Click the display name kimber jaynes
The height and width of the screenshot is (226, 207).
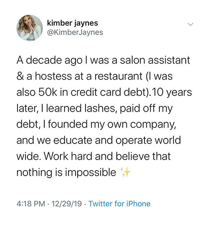73,23
